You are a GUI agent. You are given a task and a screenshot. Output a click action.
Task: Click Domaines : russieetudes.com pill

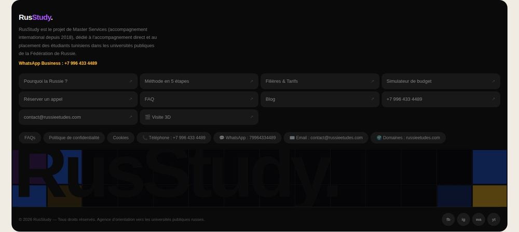point(408,138)
